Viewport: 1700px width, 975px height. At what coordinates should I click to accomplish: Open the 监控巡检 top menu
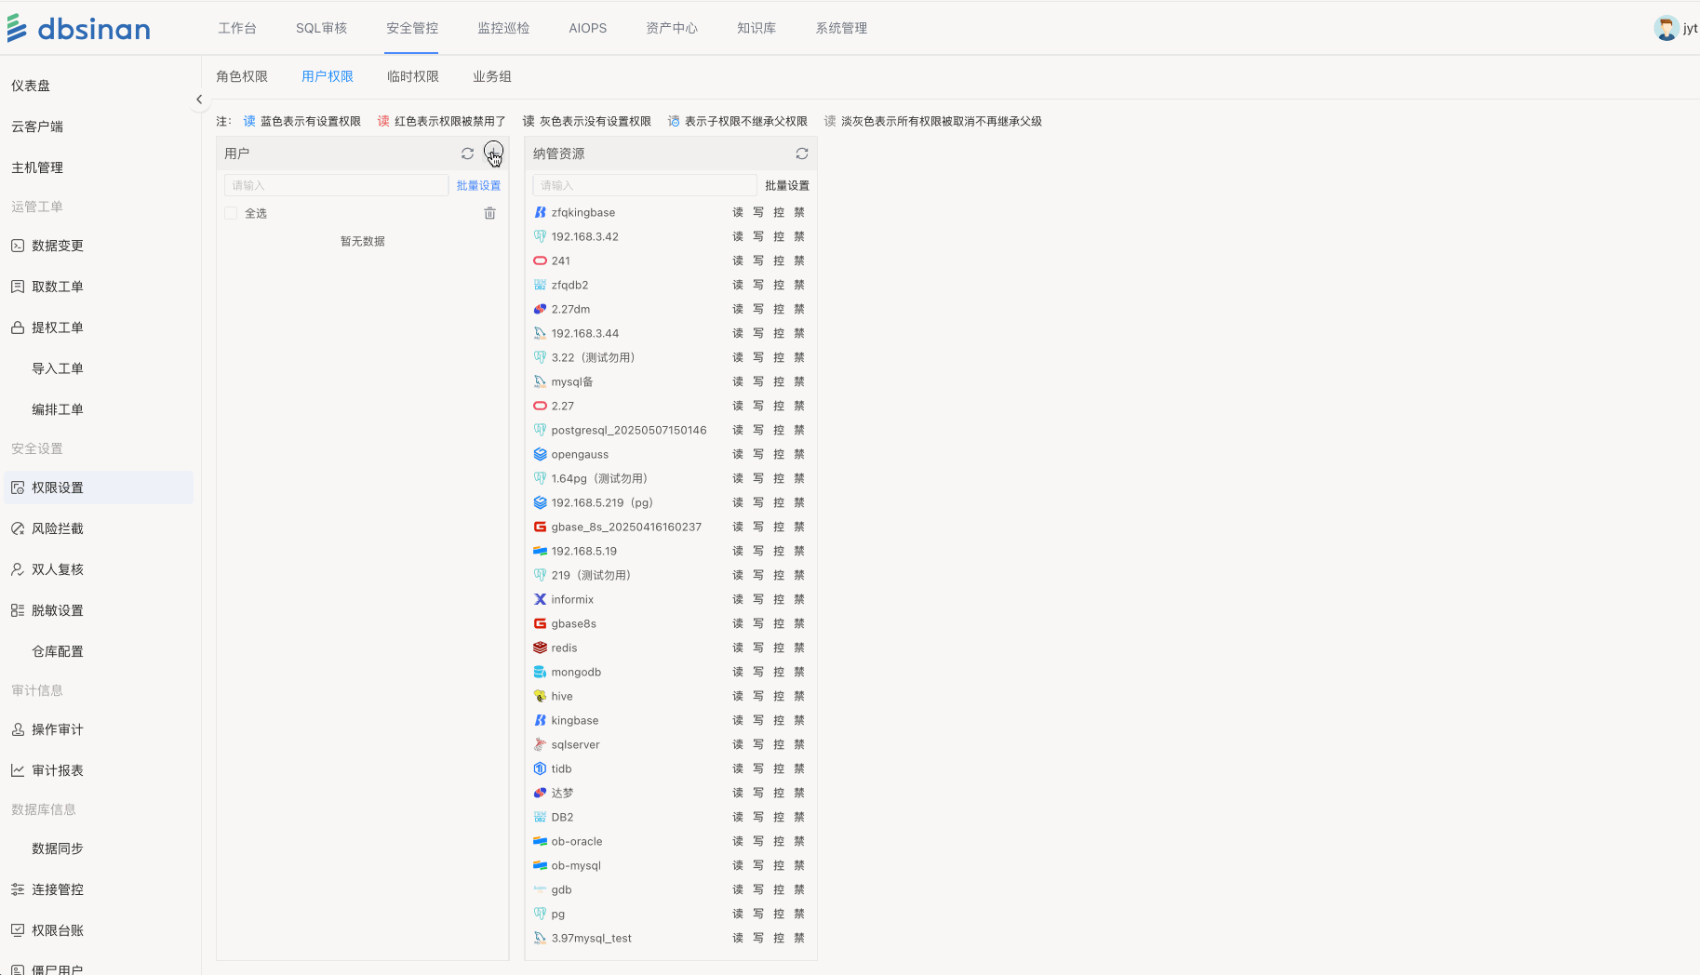[503, 28]
